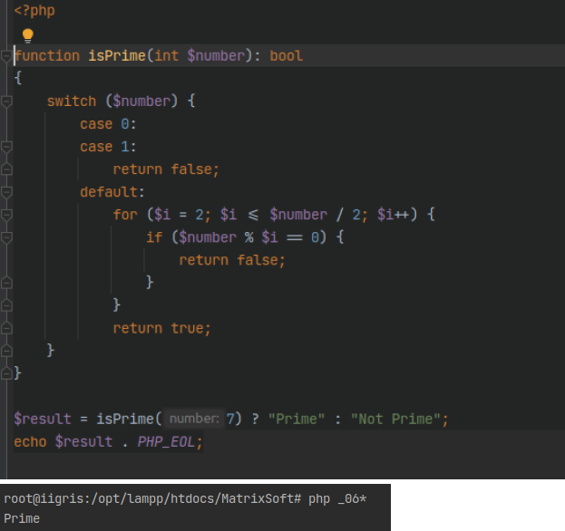The image size is (565, 531).
Task: Click the fold-end marker at the function's final closing brace
Action: (6, 373)
